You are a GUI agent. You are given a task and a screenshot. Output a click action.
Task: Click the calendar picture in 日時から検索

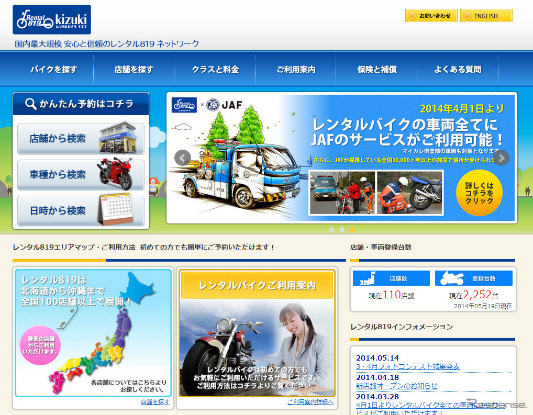tap(115, 209)
